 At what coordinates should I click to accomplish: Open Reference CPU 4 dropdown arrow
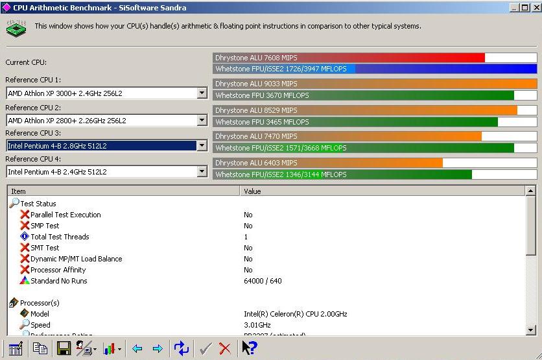click(x=202, y=171)
